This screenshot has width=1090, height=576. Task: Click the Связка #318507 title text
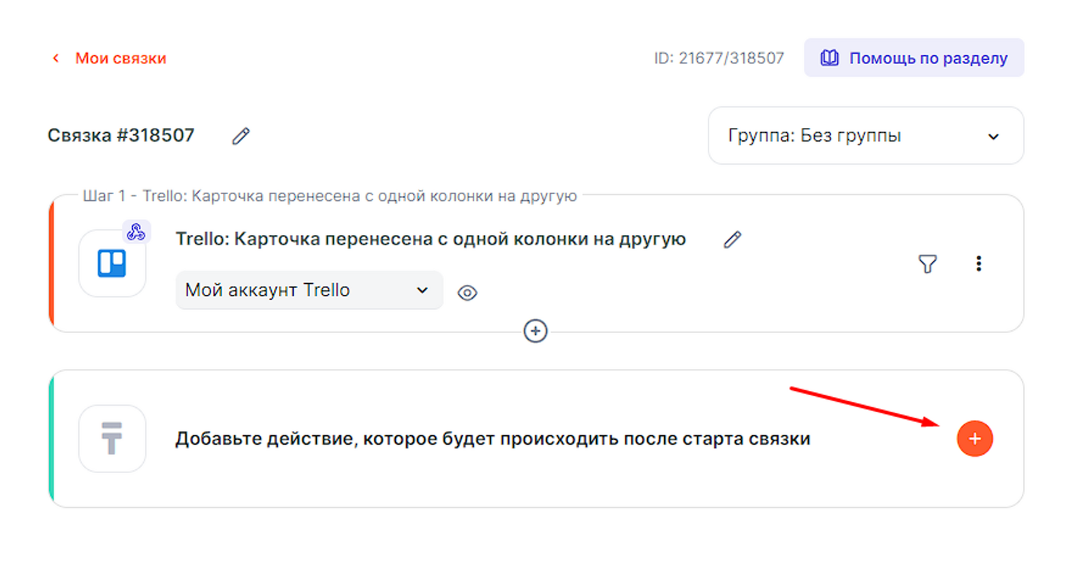coord(121,135)
